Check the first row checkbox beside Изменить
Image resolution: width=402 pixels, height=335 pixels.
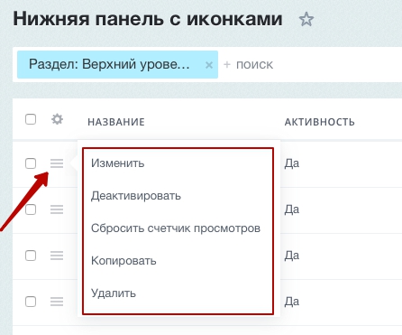(31, 163)
